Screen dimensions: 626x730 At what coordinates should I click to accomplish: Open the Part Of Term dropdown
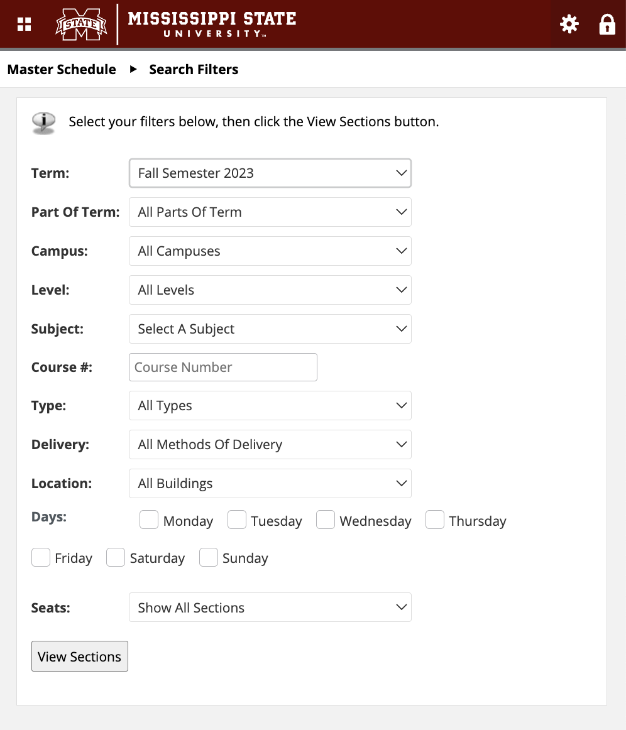(x=270, y=212)
